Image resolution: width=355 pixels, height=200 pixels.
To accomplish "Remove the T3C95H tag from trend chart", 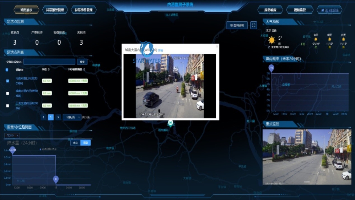I will pos(18,135).
